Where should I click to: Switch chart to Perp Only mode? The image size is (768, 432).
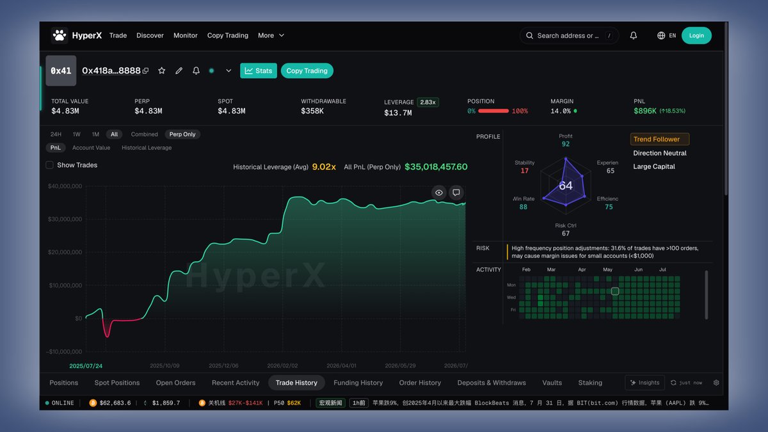(x=182, y=134)
